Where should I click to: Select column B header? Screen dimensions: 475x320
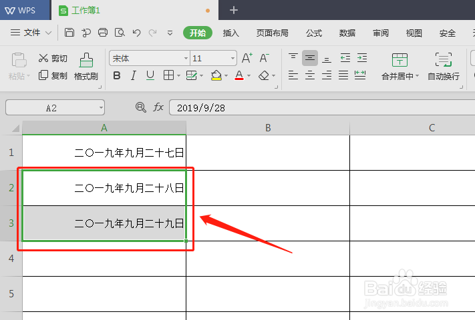tap(268, 128)
